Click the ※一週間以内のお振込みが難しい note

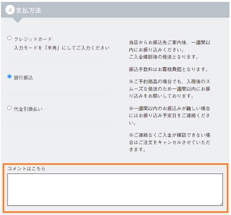tap(169, 115)
